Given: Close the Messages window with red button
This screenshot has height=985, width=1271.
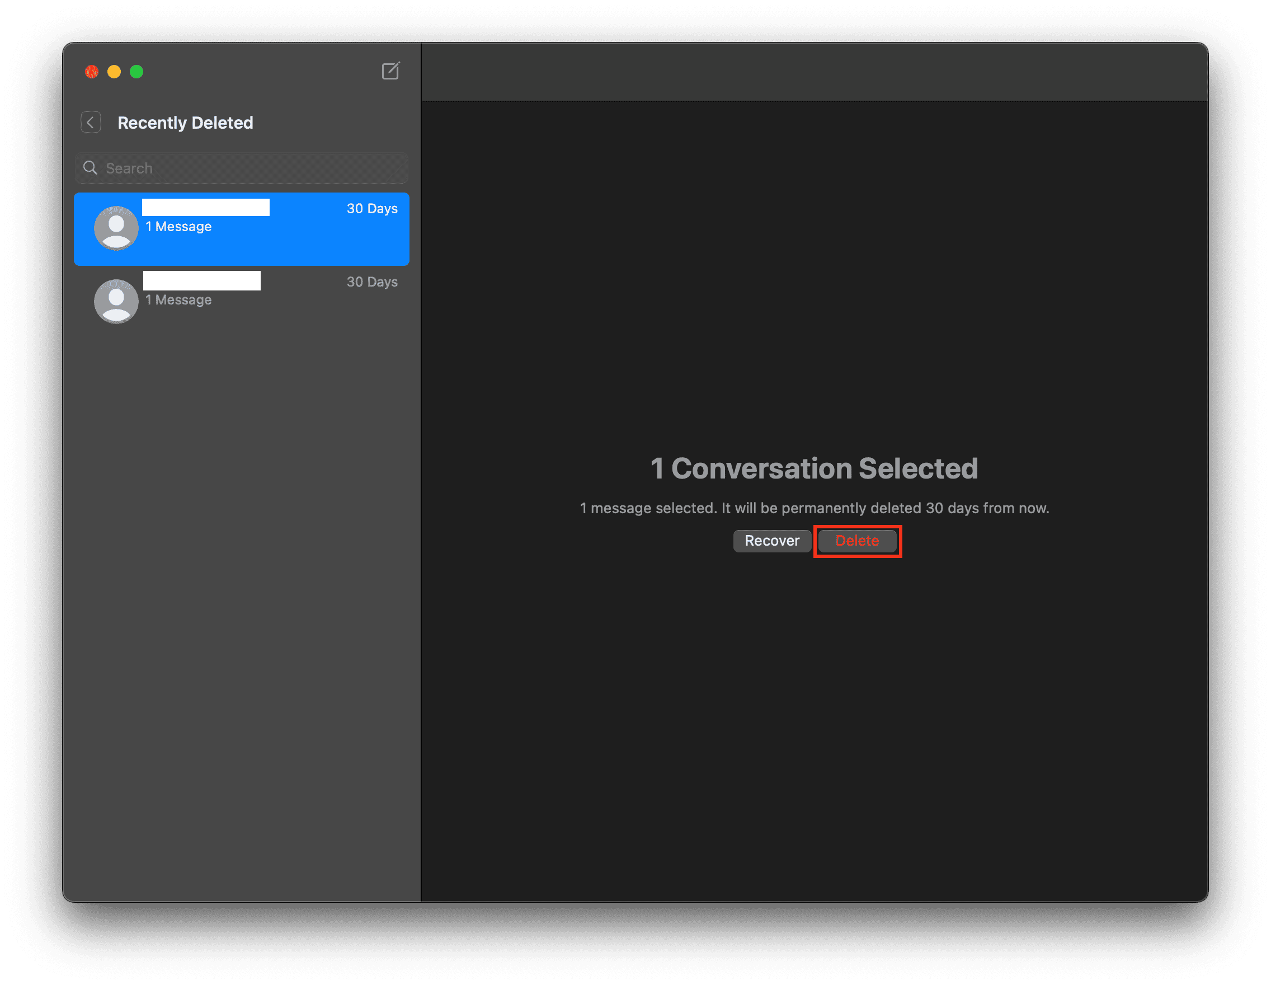Looking at the screenshot, I should [x=92, y=72].
